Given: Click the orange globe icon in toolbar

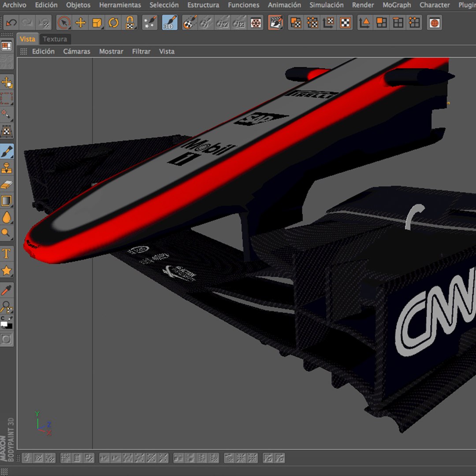Looking at the screenshot, I should pos(435,23).
